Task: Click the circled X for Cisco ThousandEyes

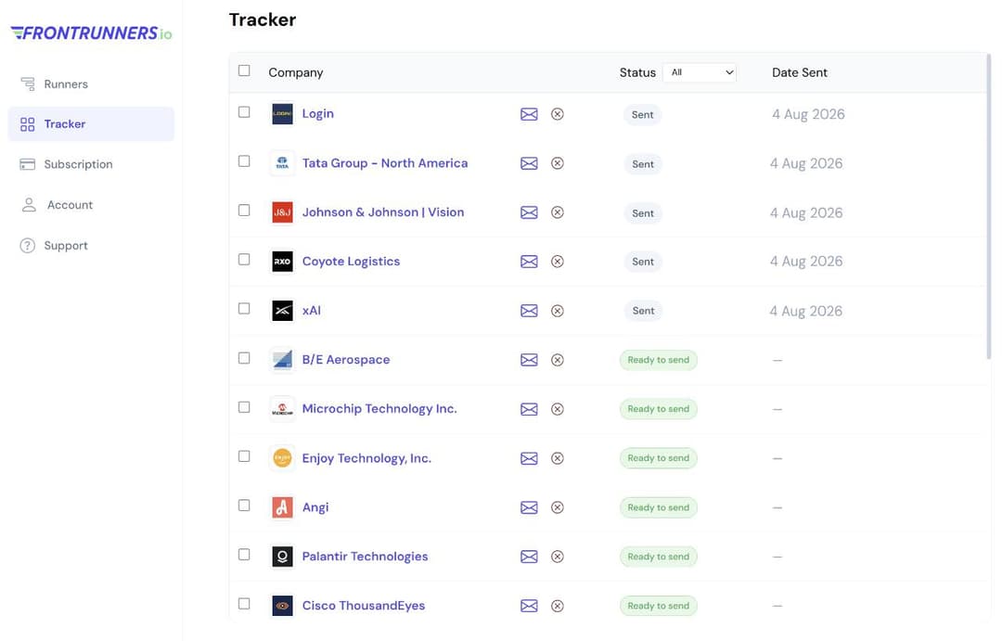Action: (558, 606)
